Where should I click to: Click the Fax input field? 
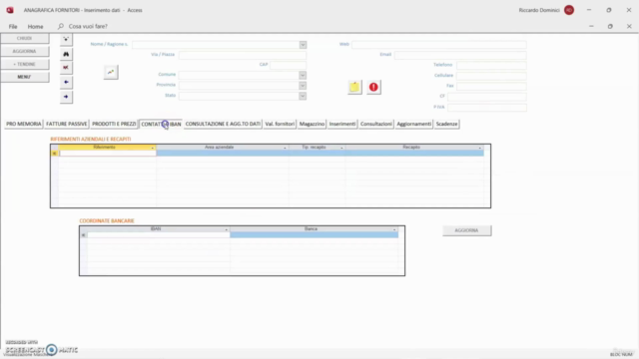tap(491, 86)
